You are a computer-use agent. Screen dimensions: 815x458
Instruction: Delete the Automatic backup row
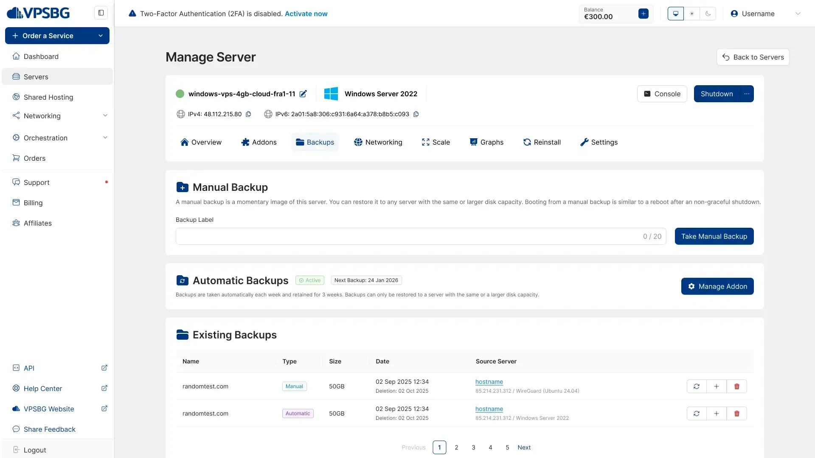[x=737, y=413]
